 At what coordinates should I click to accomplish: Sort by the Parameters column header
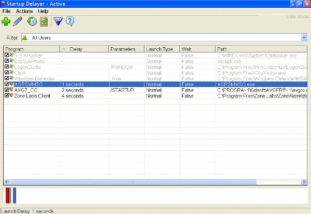tap(126, 49)
